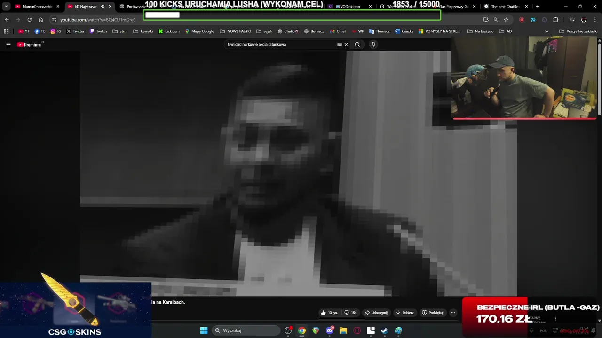Open the FB bookmark

40,31
